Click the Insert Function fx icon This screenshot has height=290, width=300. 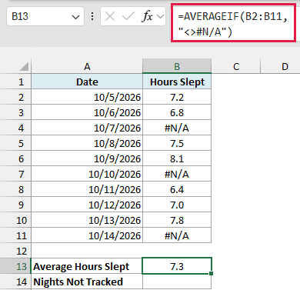tap(147, 17)
